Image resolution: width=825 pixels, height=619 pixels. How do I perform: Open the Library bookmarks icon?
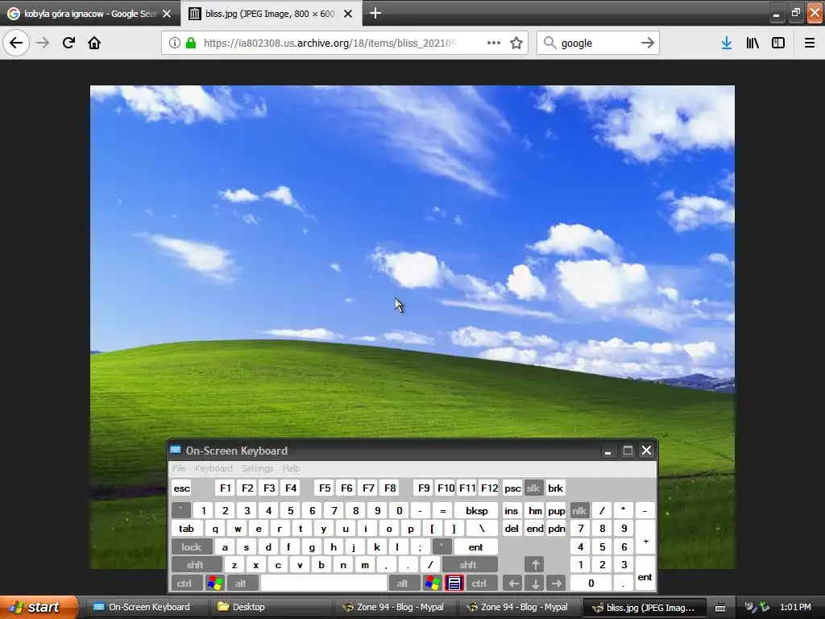752,43
